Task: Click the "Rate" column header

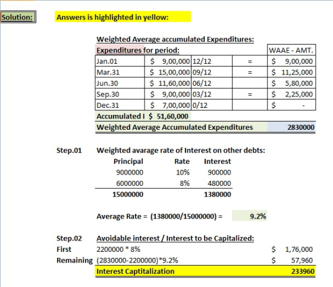Action: (x=182, y=161)
